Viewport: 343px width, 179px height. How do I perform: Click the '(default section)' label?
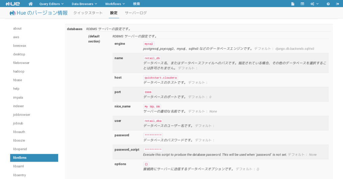pyautogui.click(x=94, y=39)
